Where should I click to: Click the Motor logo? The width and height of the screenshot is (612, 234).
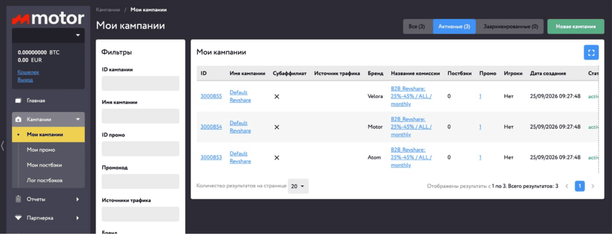click(48, 18)
